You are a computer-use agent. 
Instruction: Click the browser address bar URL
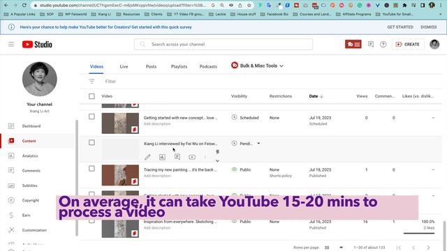(123, 5)
